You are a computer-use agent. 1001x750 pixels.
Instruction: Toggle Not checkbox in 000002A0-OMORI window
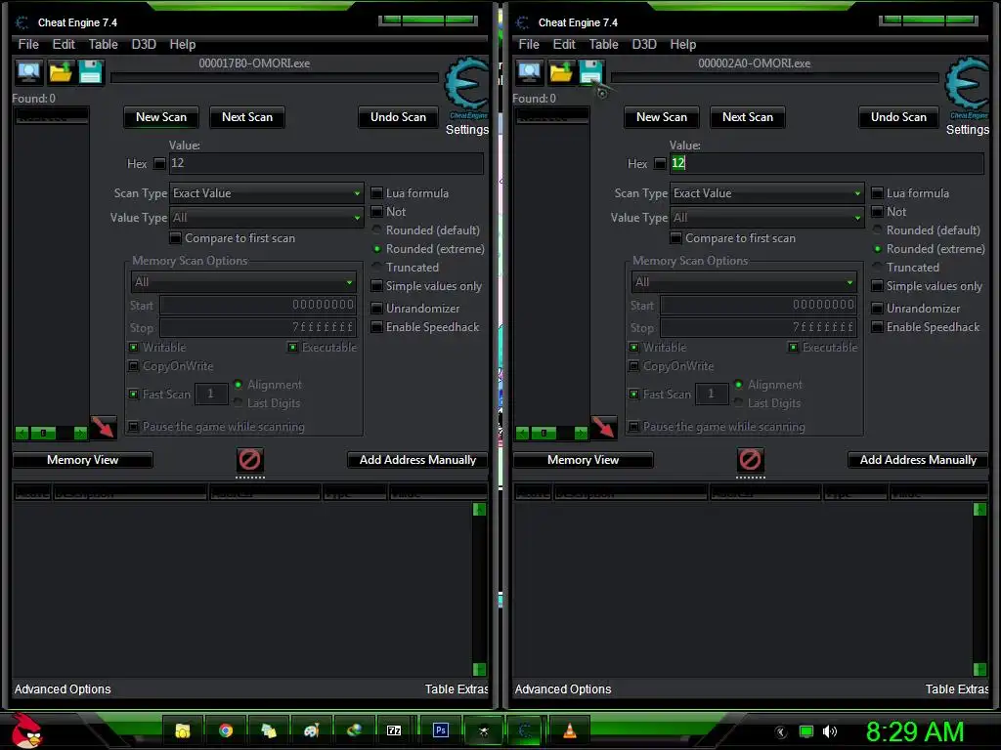pos(877,212)
